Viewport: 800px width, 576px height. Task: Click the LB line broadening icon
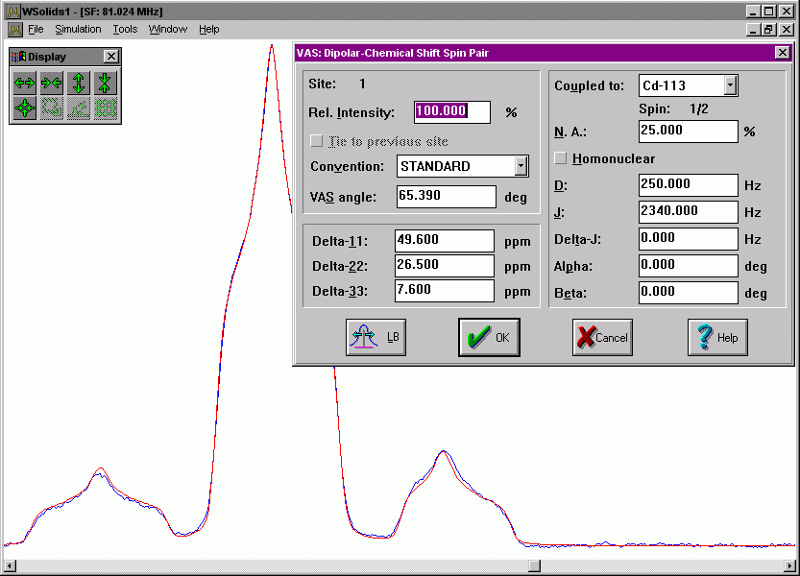(375, 337)
